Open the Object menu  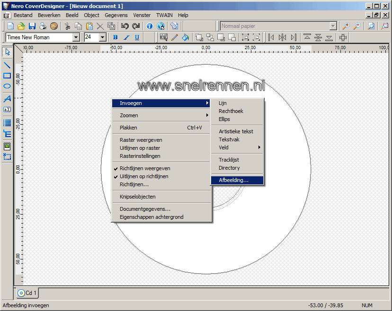tap(91, 15)
